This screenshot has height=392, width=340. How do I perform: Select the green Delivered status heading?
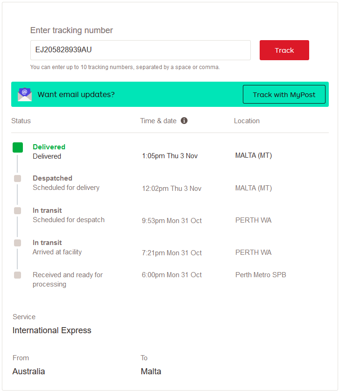tap(49, 147)
